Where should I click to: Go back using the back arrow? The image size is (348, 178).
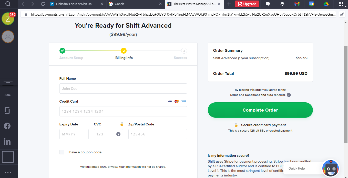(23, 4)
